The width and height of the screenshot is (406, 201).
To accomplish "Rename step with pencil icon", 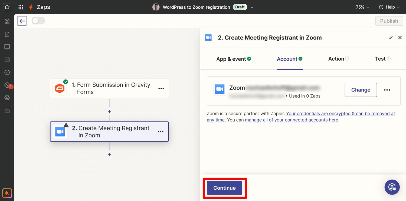I will (x=391, y=38).
